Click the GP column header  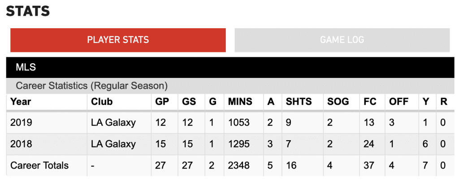pos(161,102)
